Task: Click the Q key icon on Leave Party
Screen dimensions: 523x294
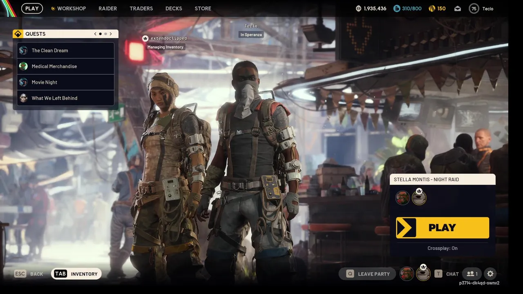Action: [x=350, y=274]
